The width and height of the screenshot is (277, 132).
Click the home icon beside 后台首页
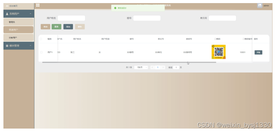click(7, 6)
